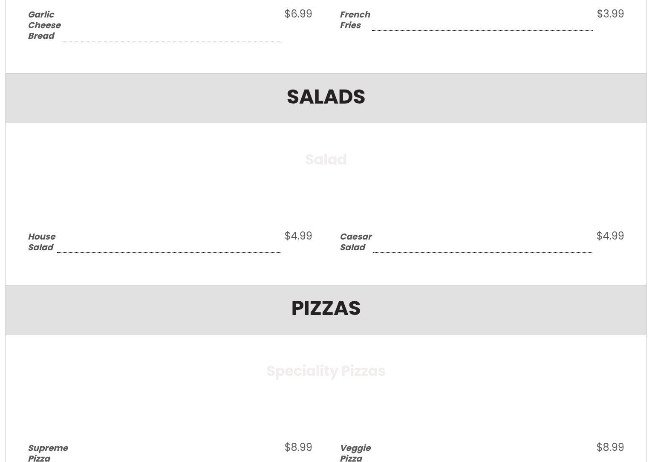
Task: Select the $6.99 garlic cheese bread price
Action: point(298,14)
